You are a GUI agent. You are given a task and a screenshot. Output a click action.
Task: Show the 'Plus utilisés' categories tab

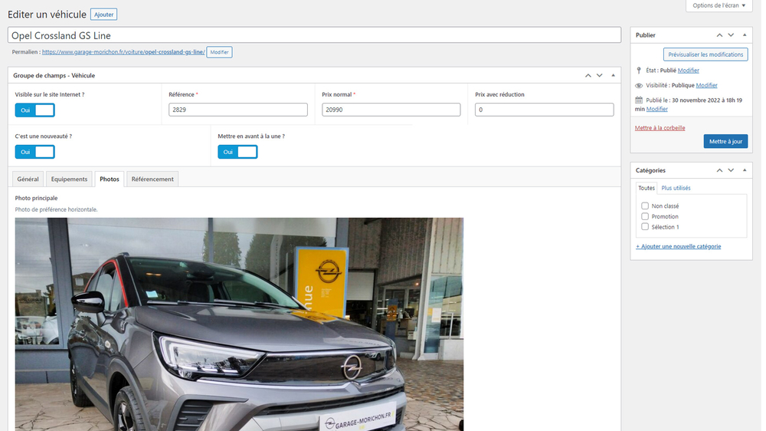tap(676, 188)
